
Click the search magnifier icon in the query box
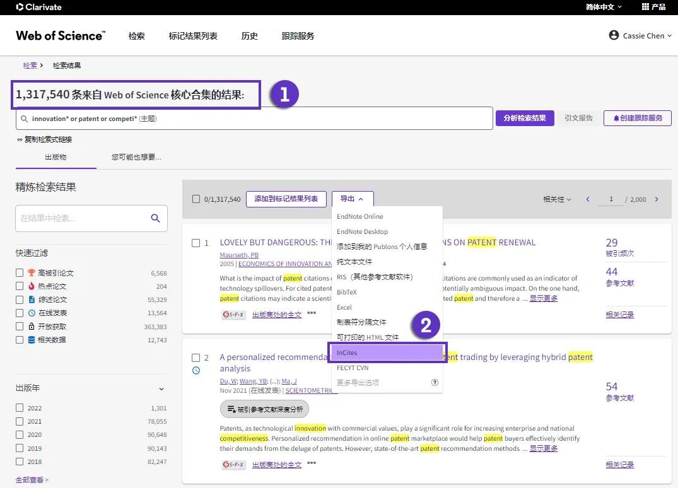24,119
